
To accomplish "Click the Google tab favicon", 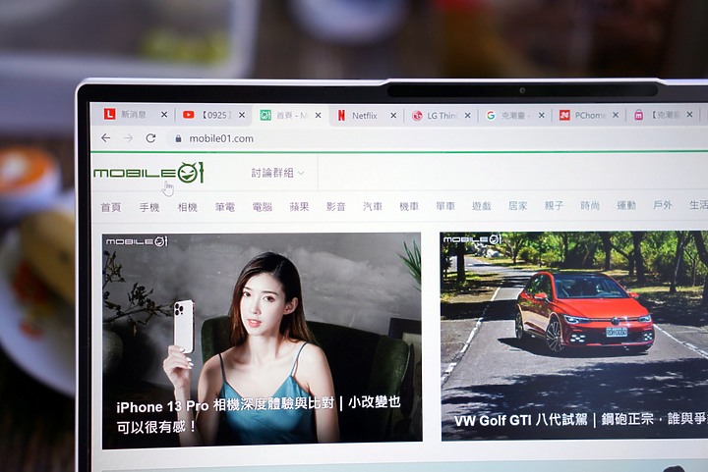I will 491,115.
